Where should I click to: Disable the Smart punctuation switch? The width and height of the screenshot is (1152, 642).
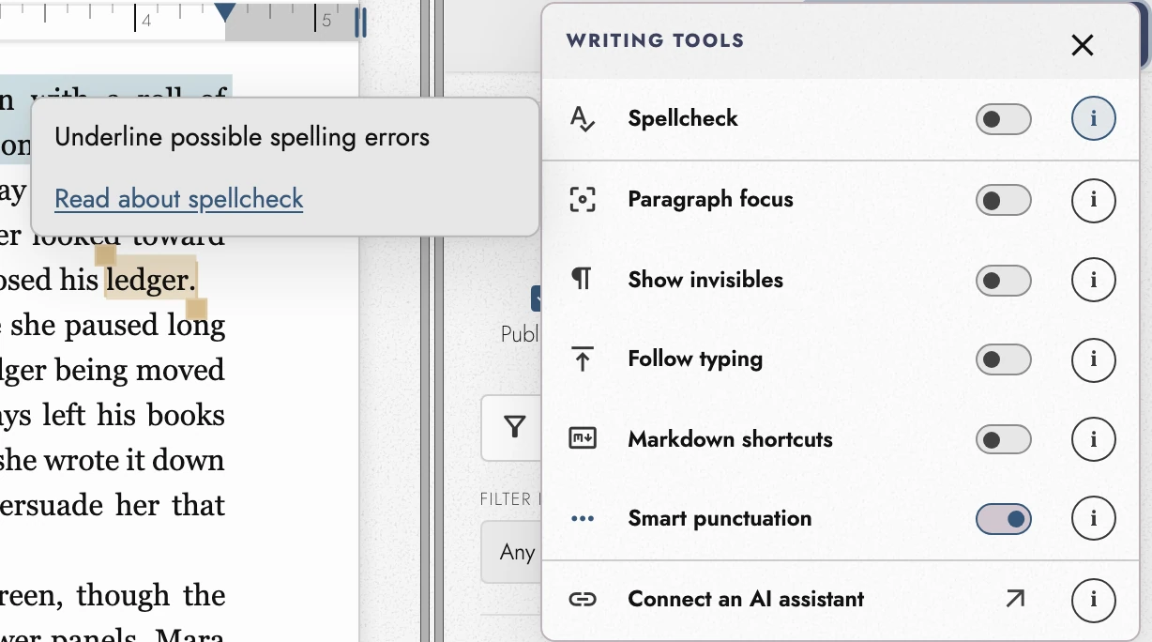coord(1004,519)
